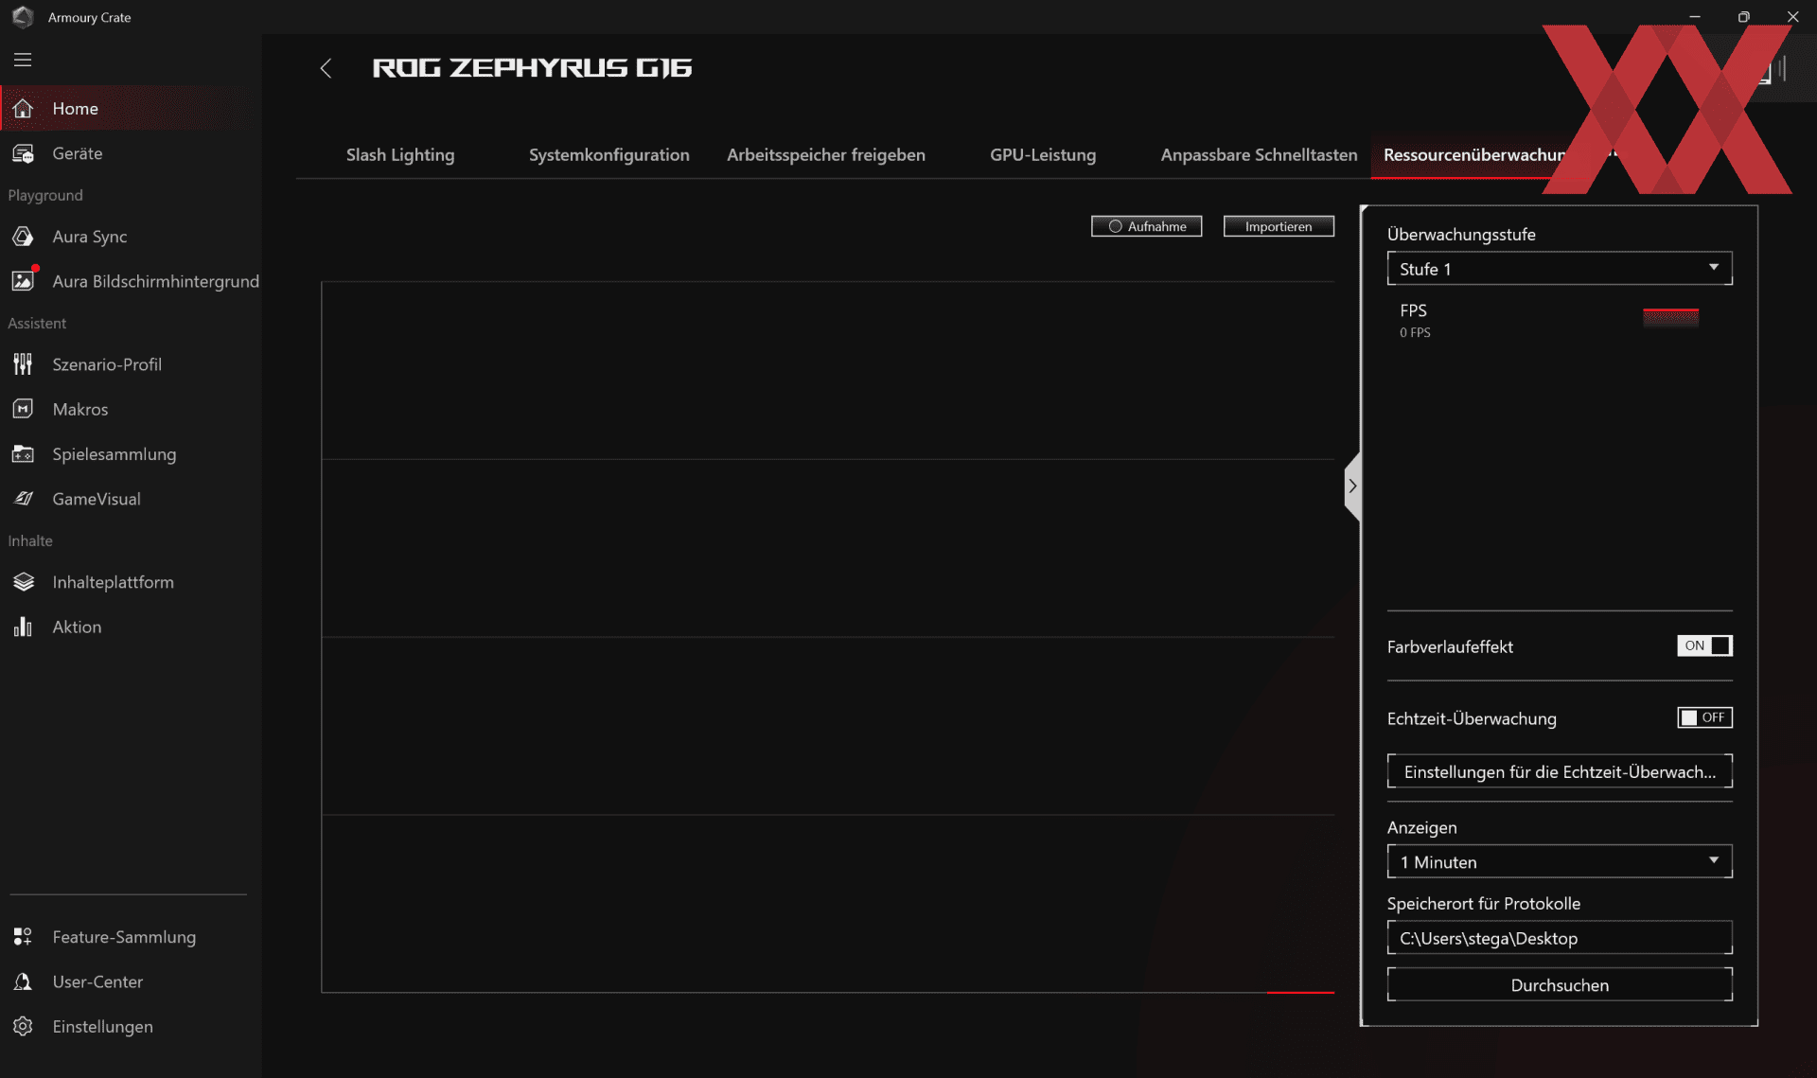Open the Anzeigen 1 Minuten dropdown
Viewport: 1817px width, 1078px height.
coord(1559,862)
